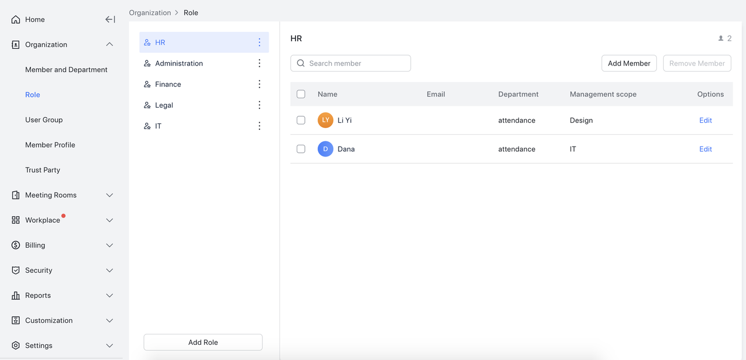Image resolution: width=746 pixels, height=360 pixels.
Task: Collapse the sidebar with the arrow icon
Action: pos(110,19)
